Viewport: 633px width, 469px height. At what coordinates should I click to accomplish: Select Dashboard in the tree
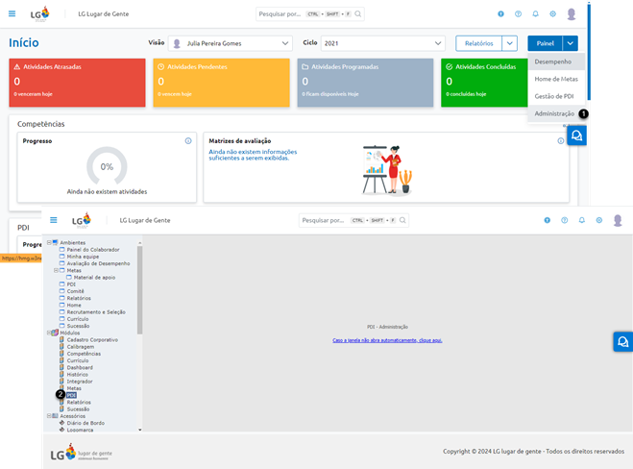tap(80, 367)
